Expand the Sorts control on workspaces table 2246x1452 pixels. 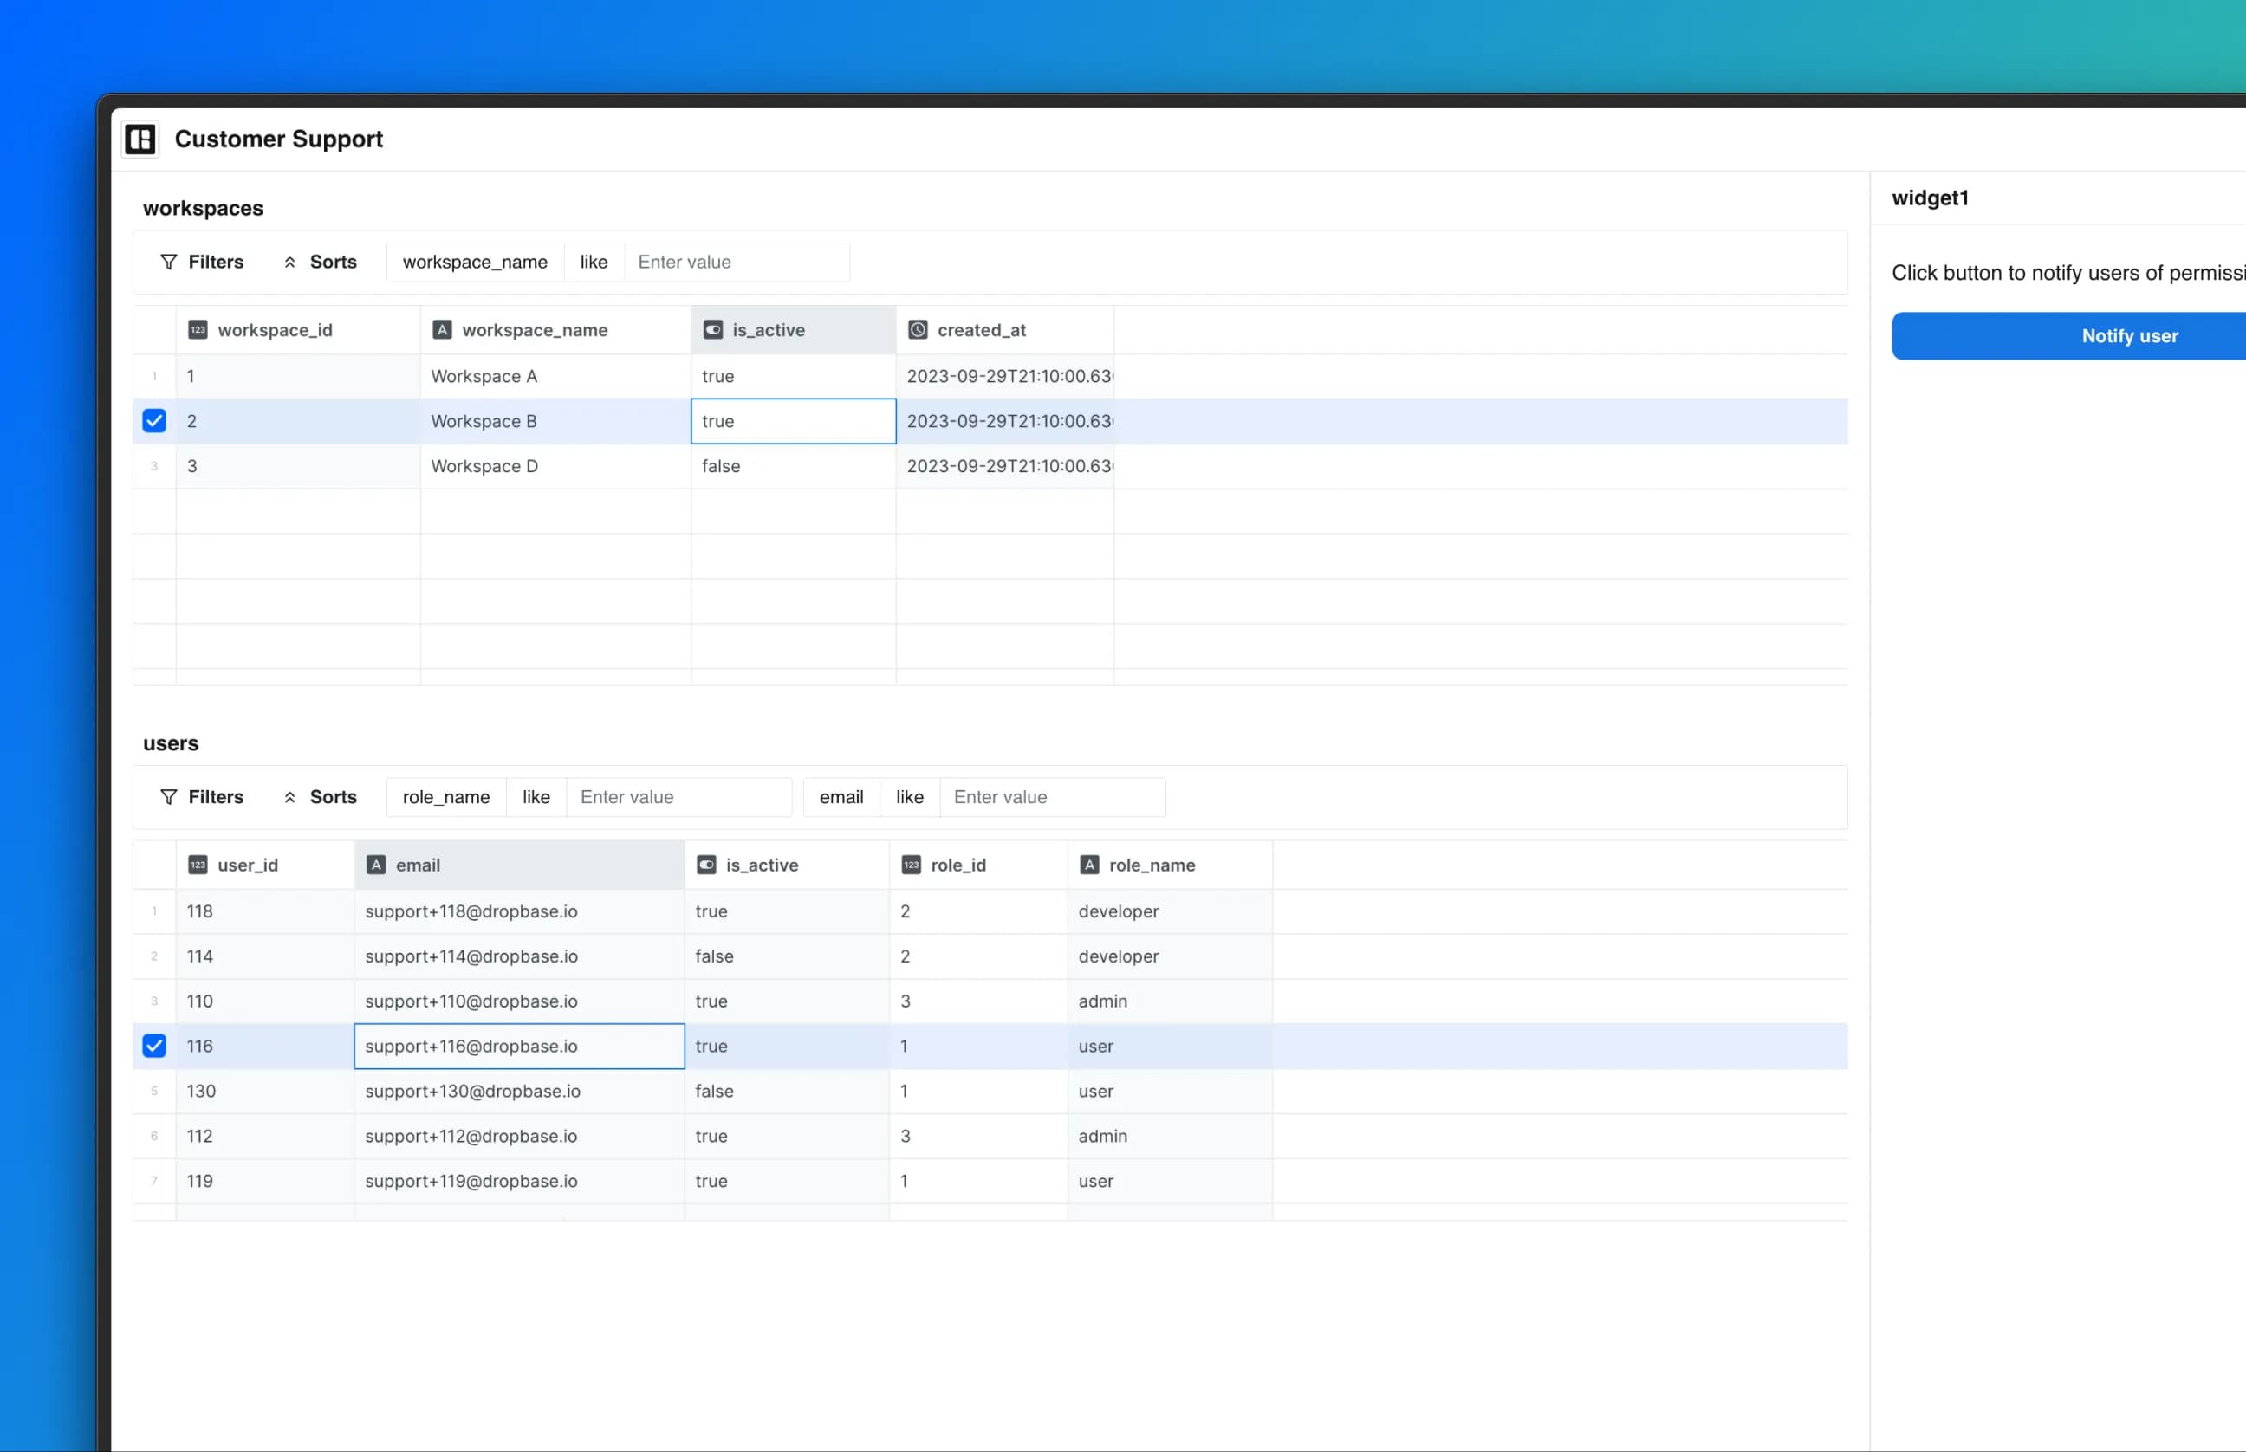[x=321, y=263]
